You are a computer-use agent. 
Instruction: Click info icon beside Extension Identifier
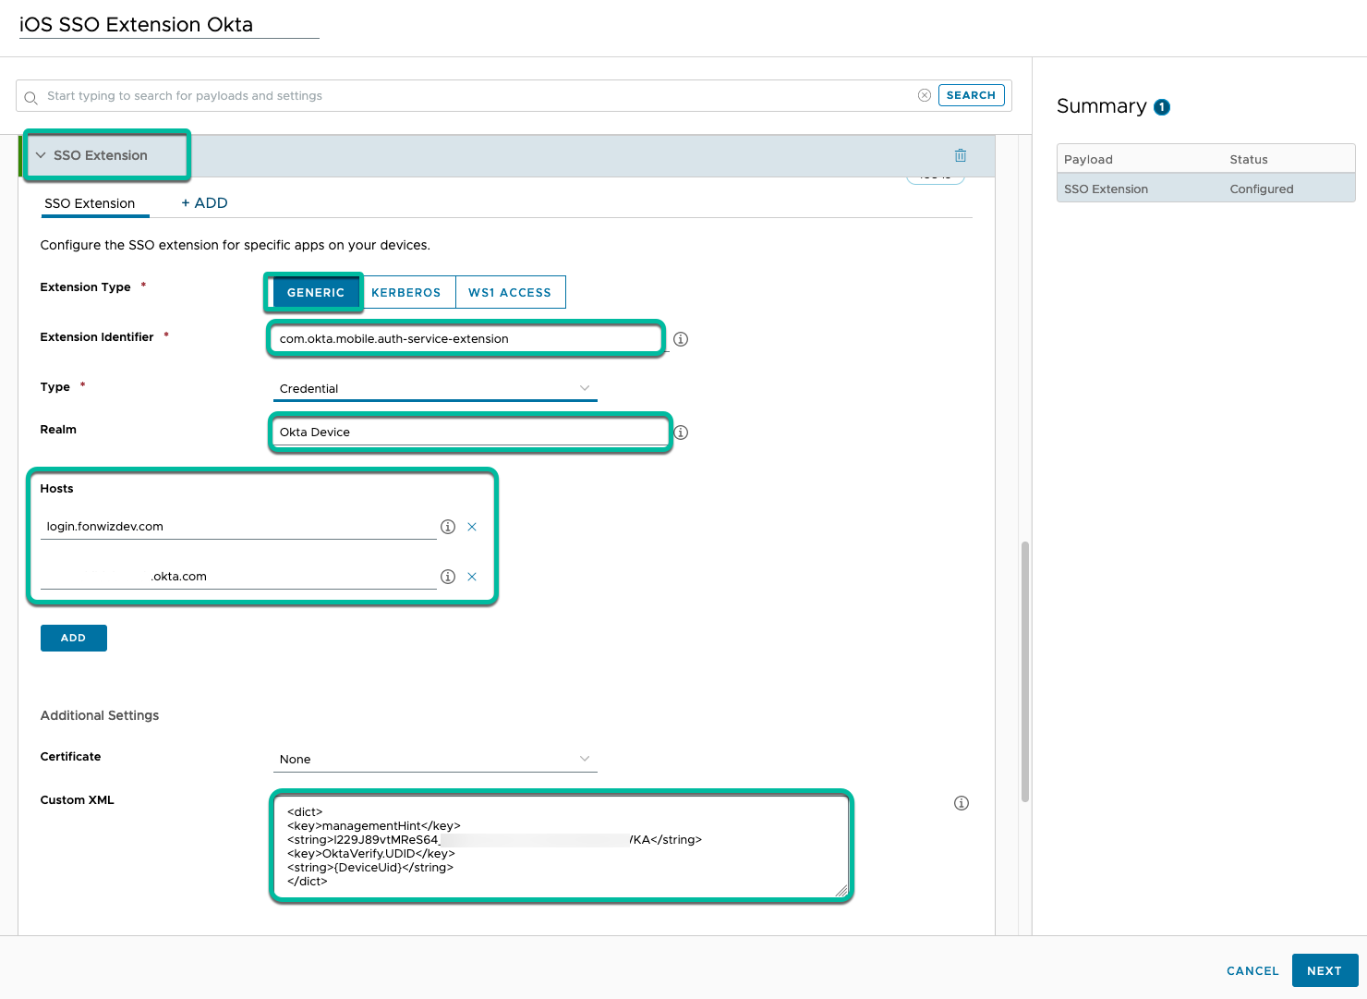click(x=681, y=339)
